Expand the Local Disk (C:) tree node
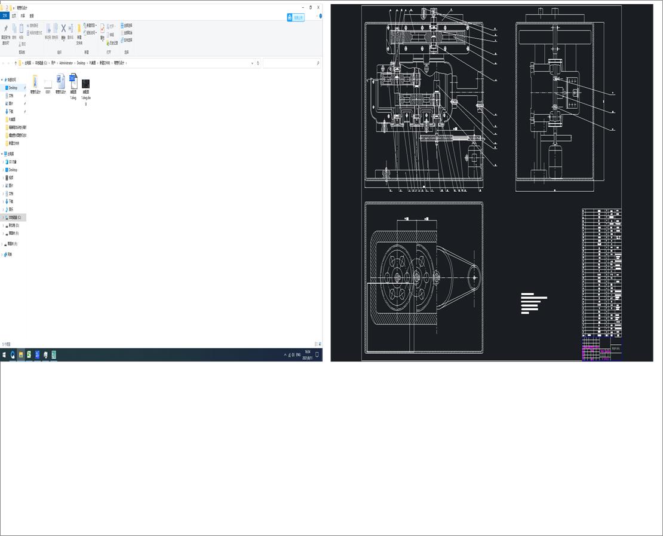 pyautogui.click(x=4, y=218)
